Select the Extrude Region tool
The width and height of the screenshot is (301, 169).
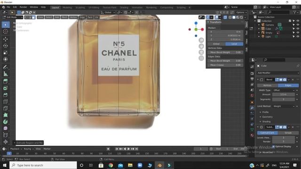click(x=6, y=81)
